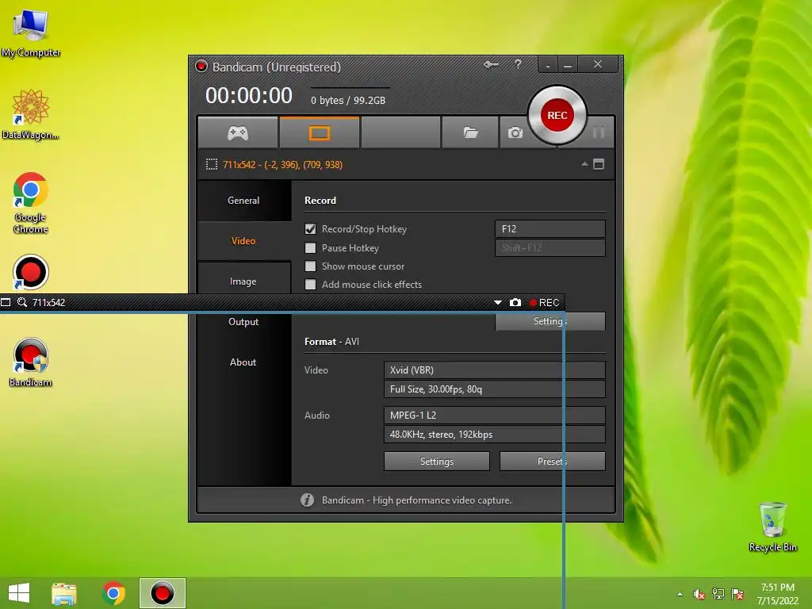Click the Shift+F12 pause hotkey field

(550, 247)
